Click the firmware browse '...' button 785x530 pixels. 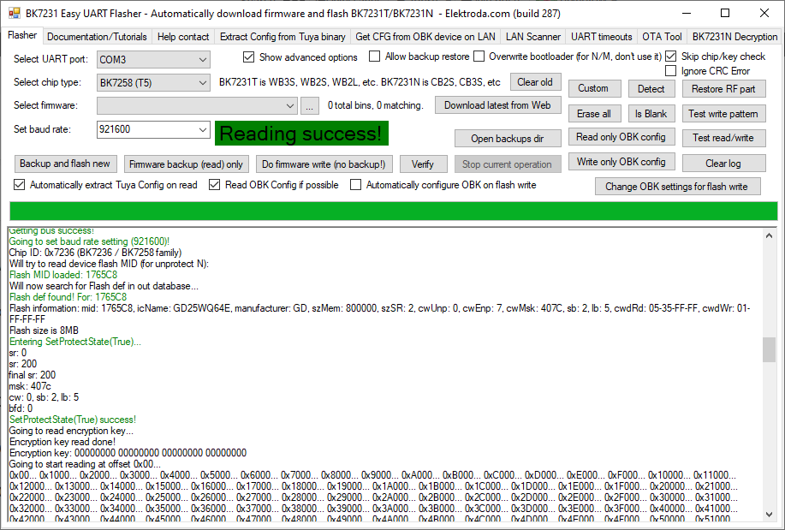(310, 105)
